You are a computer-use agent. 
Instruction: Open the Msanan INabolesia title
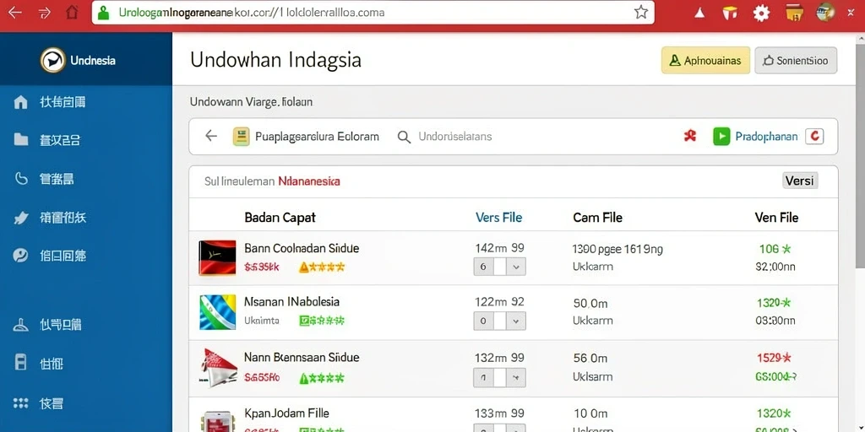click(x=291, y=302)
